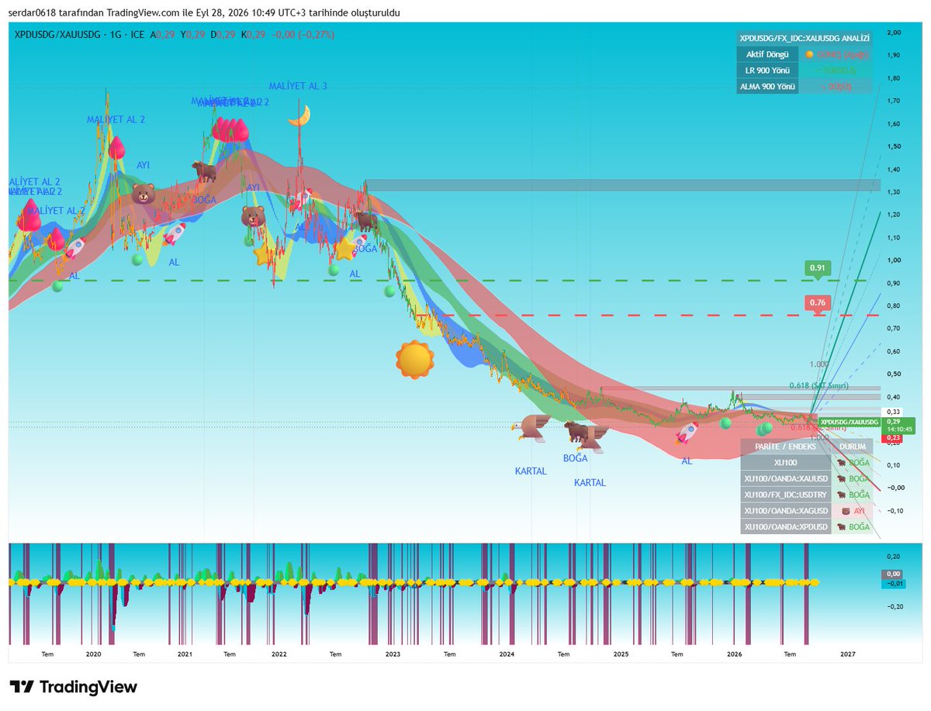Click the large sun emoji on the chart

click(x=414, y=359)
